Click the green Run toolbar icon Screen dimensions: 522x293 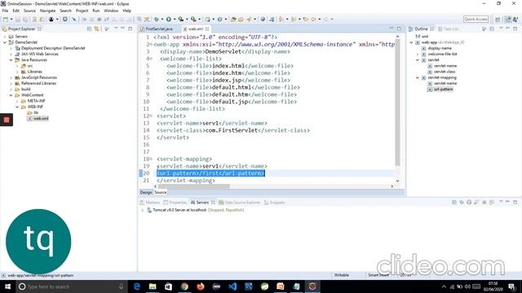tap(169, 20)
